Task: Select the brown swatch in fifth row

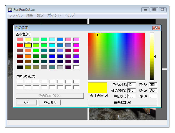Action: (x=28, y=62)
